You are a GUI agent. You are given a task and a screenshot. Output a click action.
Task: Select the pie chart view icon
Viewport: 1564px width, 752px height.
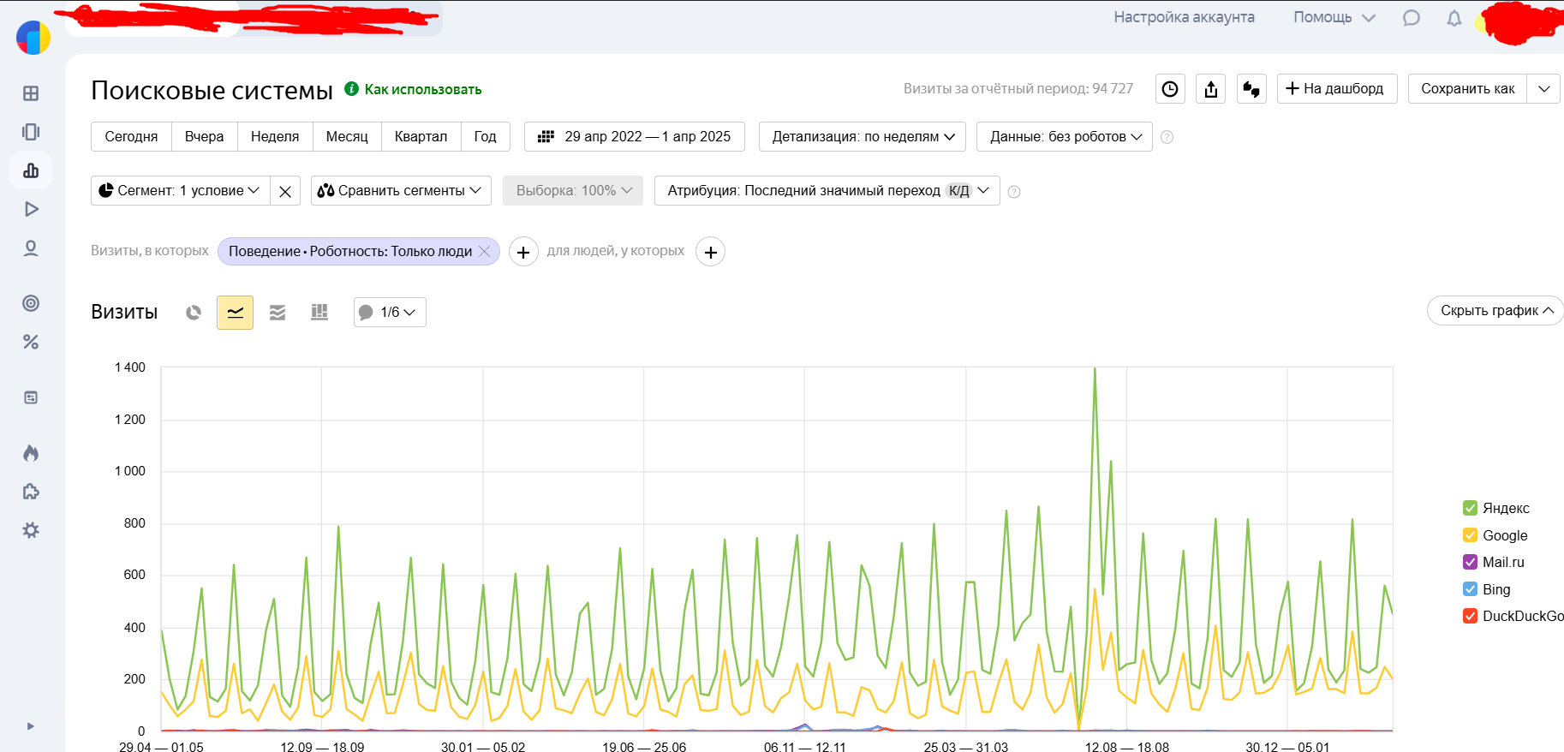click(x=194, y=313)
